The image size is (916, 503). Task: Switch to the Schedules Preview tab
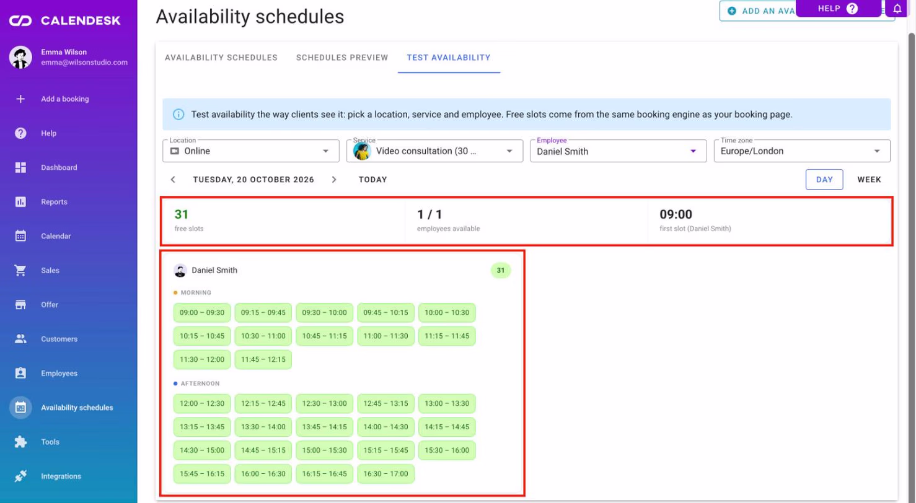pos(342,58)
